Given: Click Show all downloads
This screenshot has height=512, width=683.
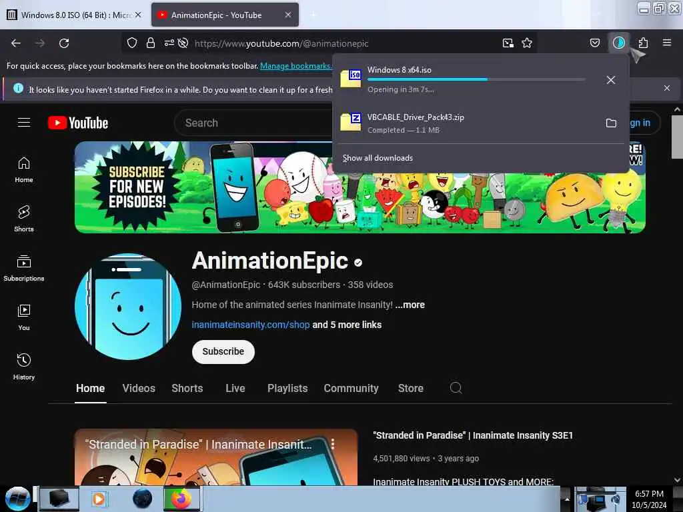Looking at the screenshot, I should click(x=378, y=158).
